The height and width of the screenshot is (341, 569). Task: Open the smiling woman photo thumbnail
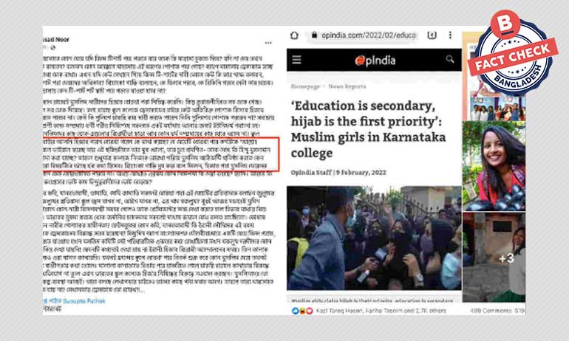click(494, 166)
